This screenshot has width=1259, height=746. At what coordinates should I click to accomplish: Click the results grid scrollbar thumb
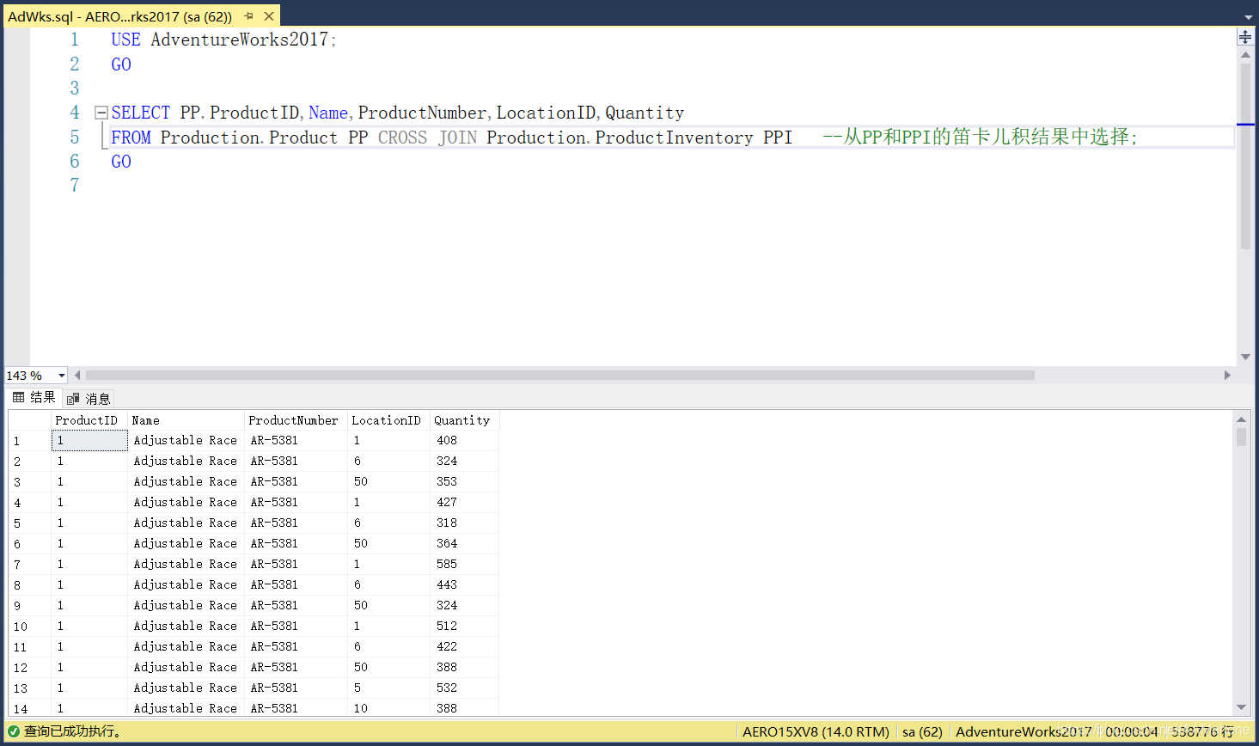1241,437
